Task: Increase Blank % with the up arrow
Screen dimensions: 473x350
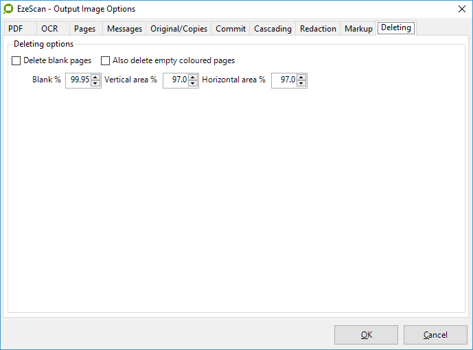Action: [x=95, y=77]
